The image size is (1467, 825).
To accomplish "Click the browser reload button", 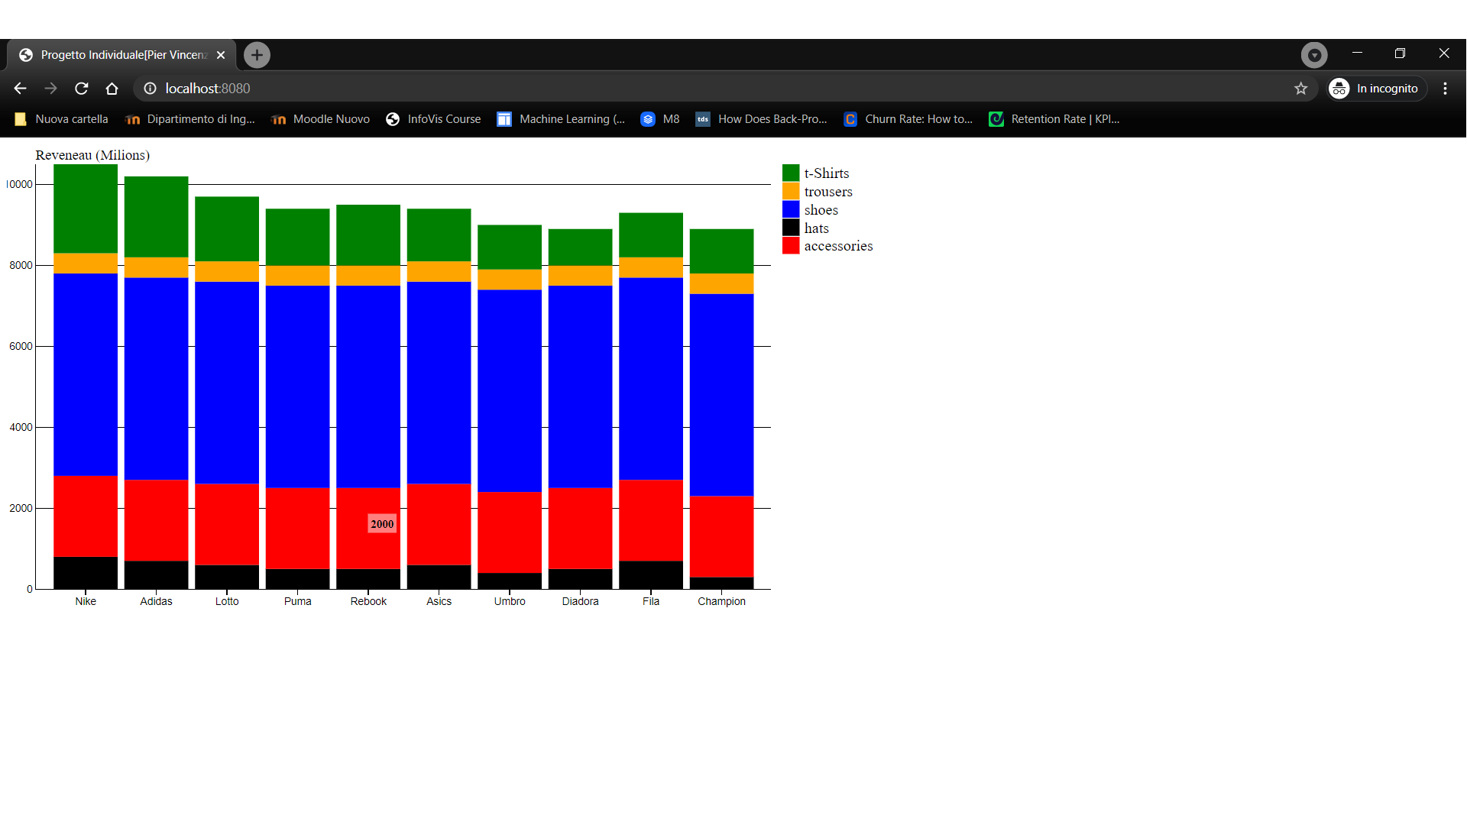I will pyautogui.click(x=81, y=89).
